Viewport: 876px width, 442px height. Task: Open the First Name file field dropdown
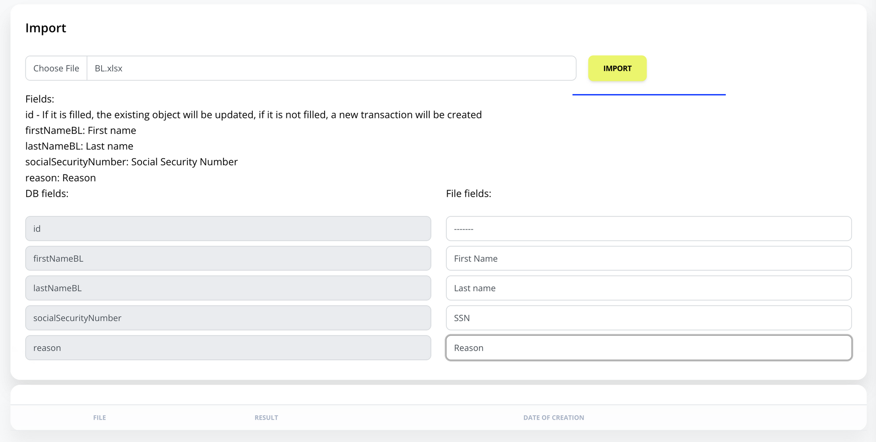(x=648, y=258)
